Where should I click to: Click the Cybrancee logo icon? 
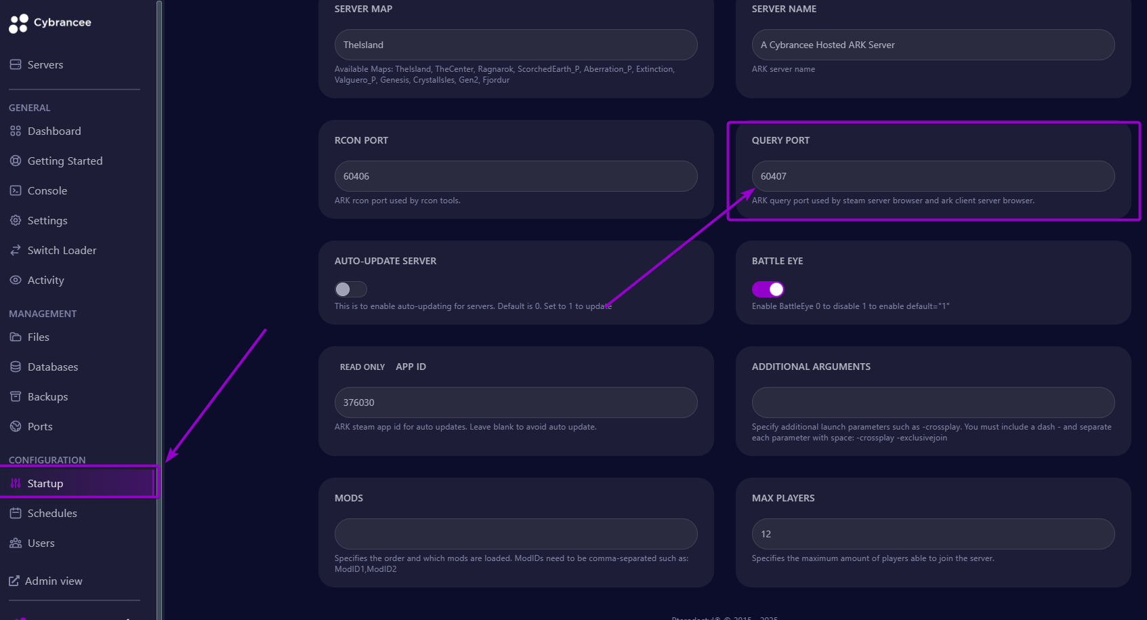(x=18, y=23)
